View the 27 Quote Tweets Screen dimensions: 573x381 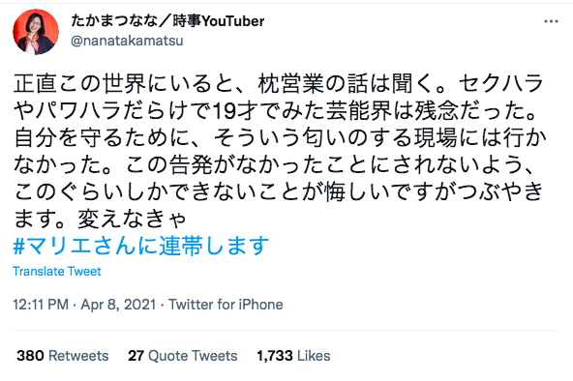pos(182,356)
